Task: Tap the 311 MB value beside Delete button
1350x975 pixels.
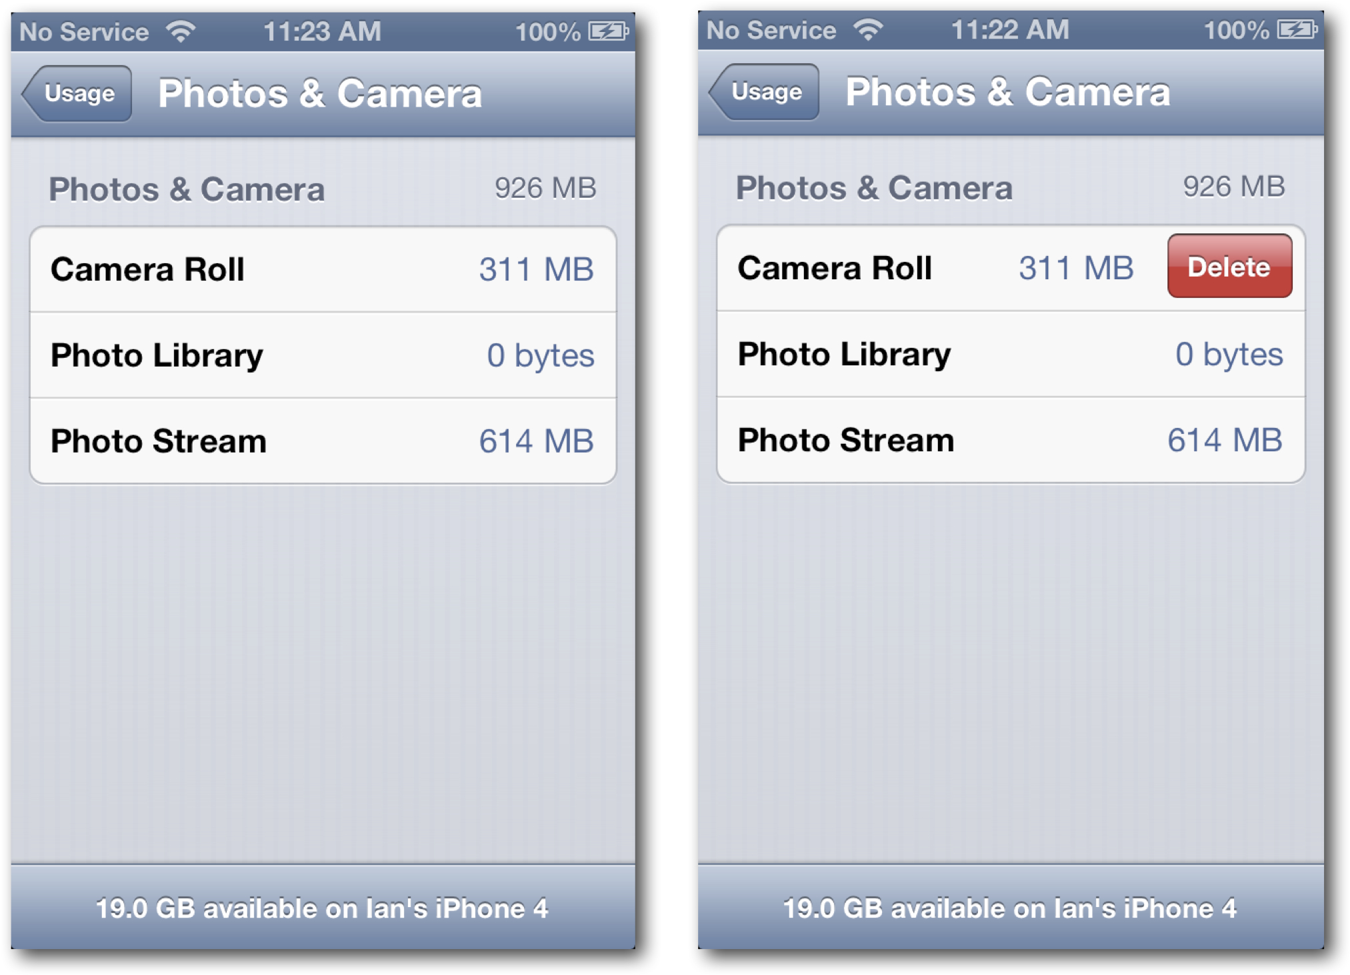Action: 1076,268
